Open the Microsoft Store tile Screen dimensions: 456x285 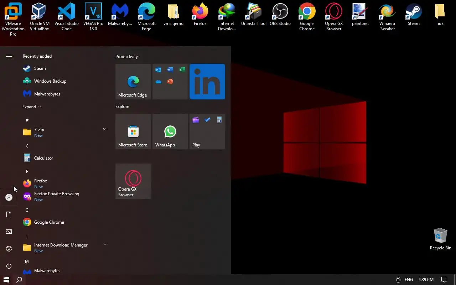click(133, 131)
